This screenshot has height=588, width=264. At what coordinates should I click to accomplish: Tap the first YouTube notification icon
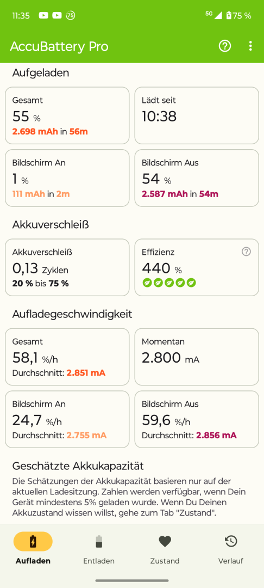click(43, 15)
